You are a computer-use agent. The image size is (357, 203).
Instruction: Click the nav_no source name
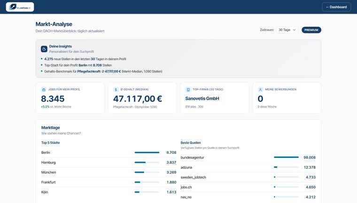(186, 197)
